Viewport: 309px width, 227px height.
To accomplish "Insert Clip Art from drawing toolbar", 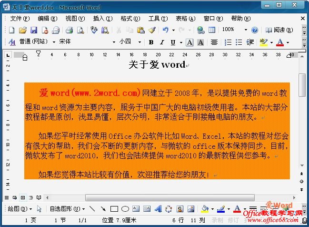I will (179, 209).
